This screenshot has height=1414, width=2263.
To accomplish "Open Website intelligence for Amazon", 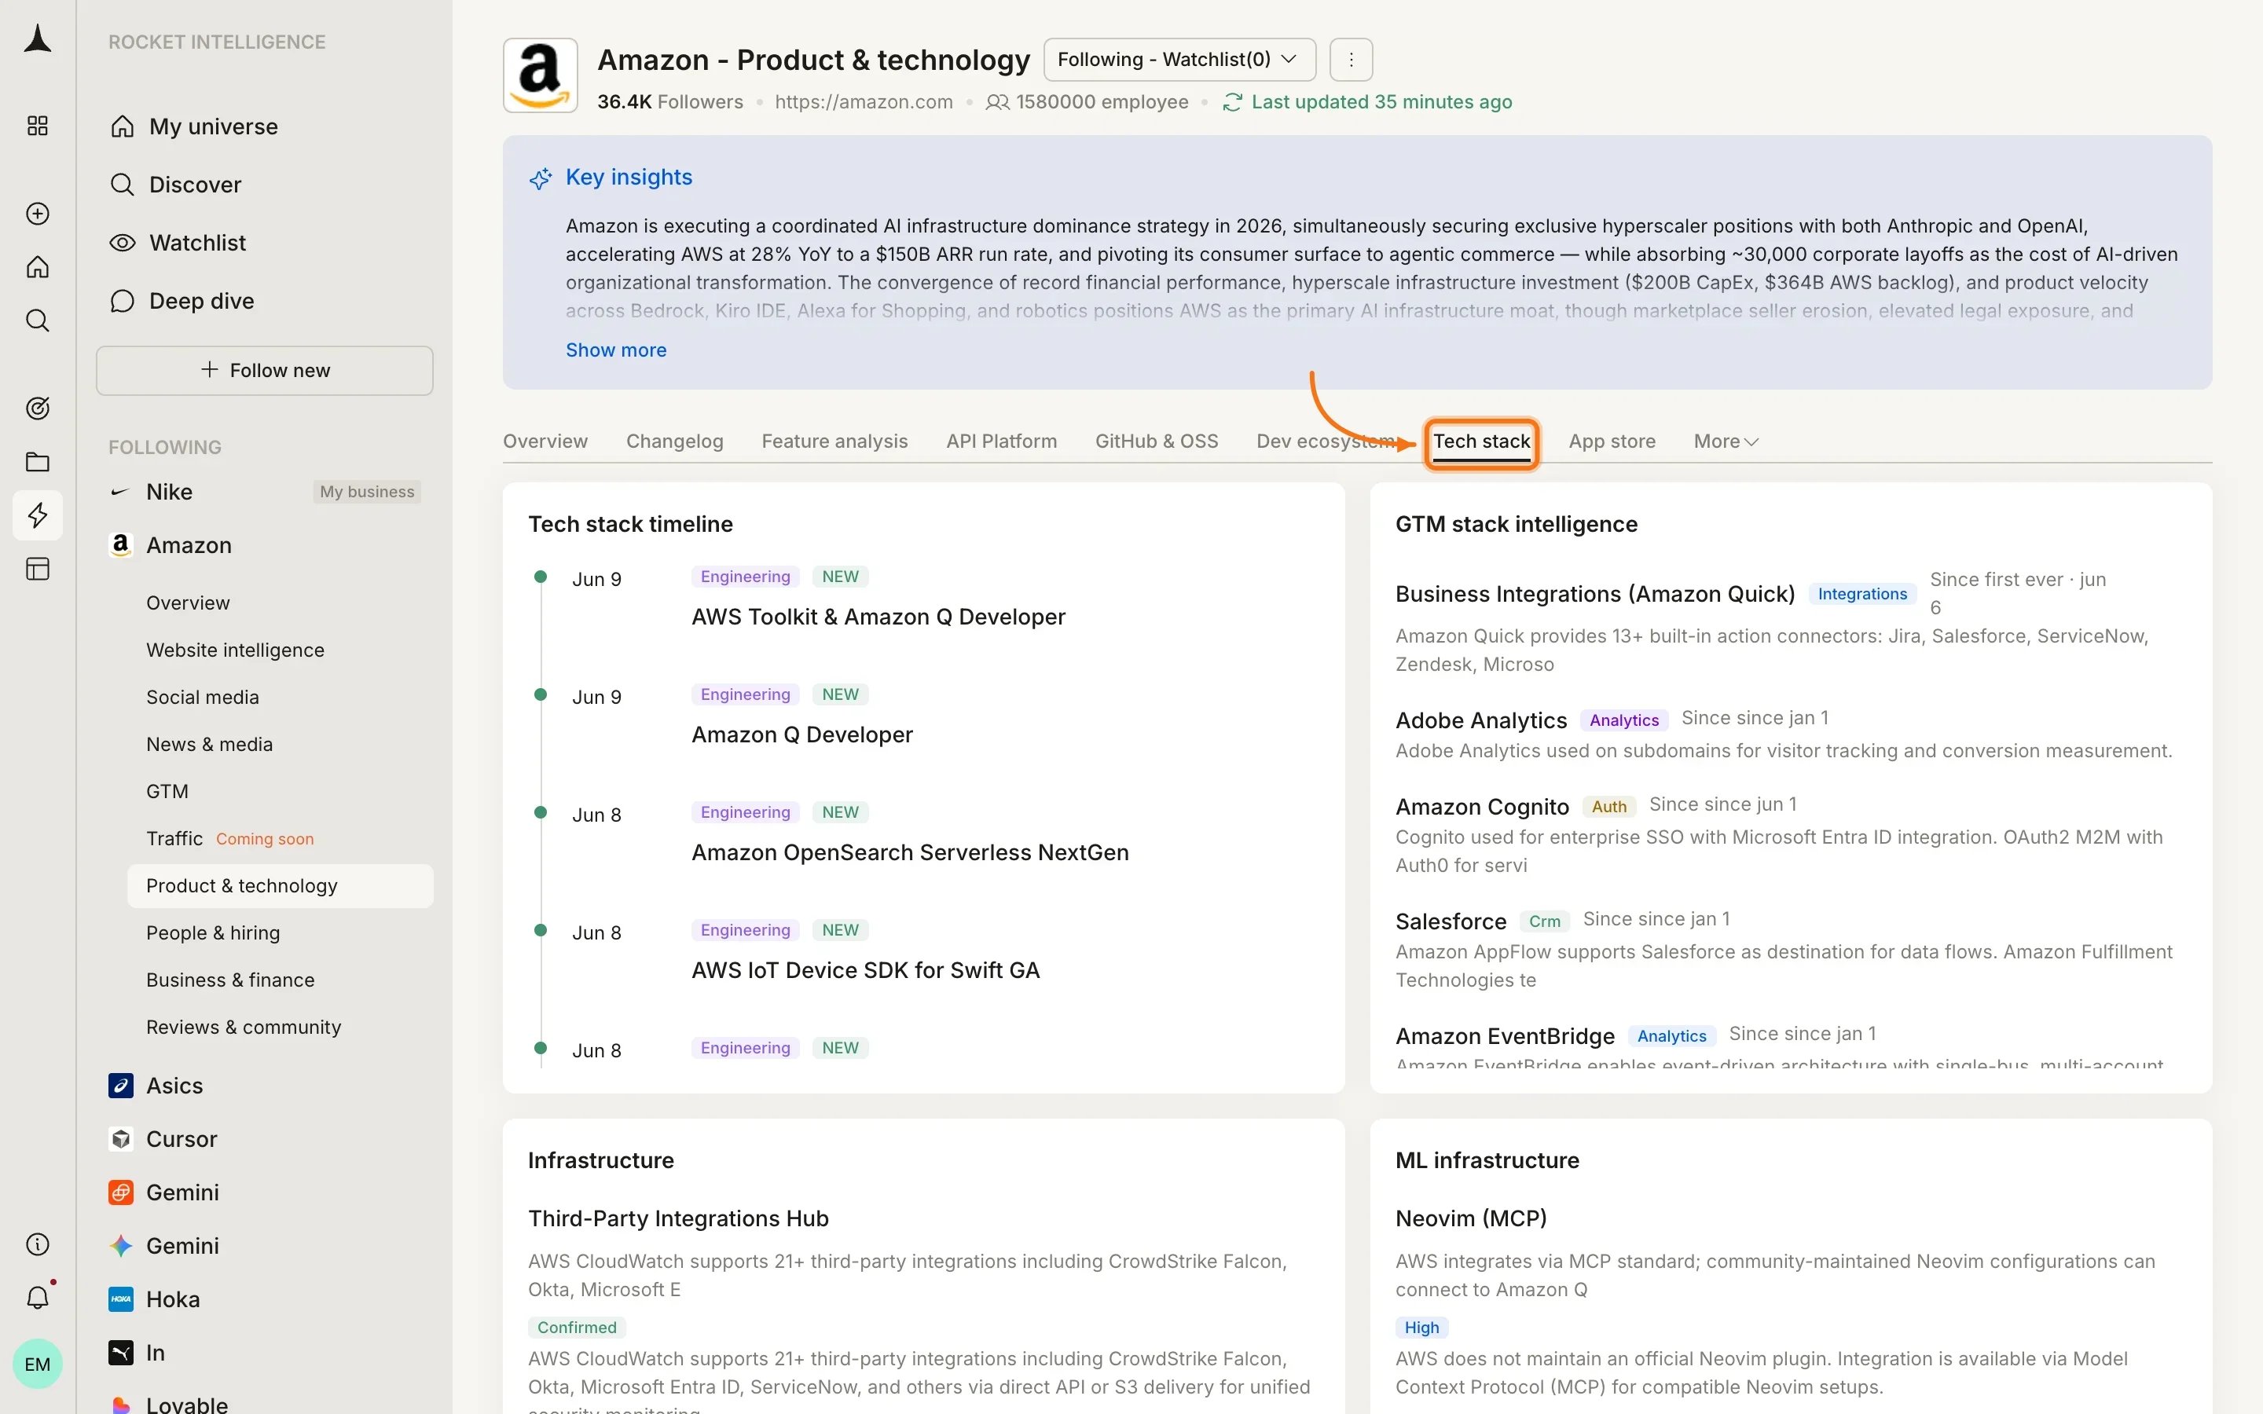I will tap(235, 650).
